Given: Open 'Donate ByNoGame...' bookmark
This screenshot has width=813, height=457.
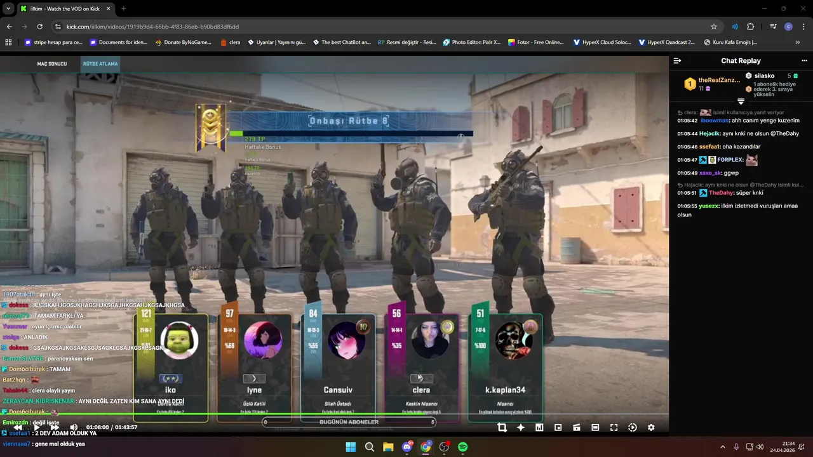Looking at the screenshot, I should click(183, 43).
